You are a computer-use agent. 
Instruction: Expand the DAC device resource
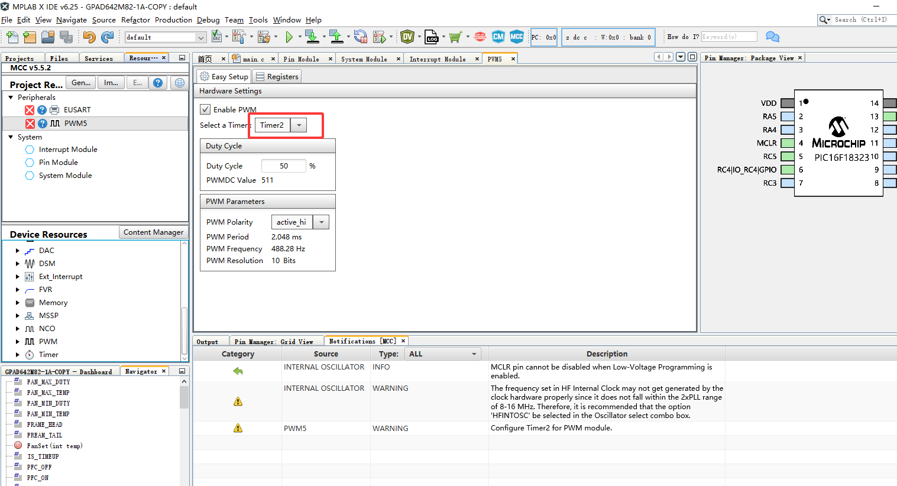coord(18,251)
